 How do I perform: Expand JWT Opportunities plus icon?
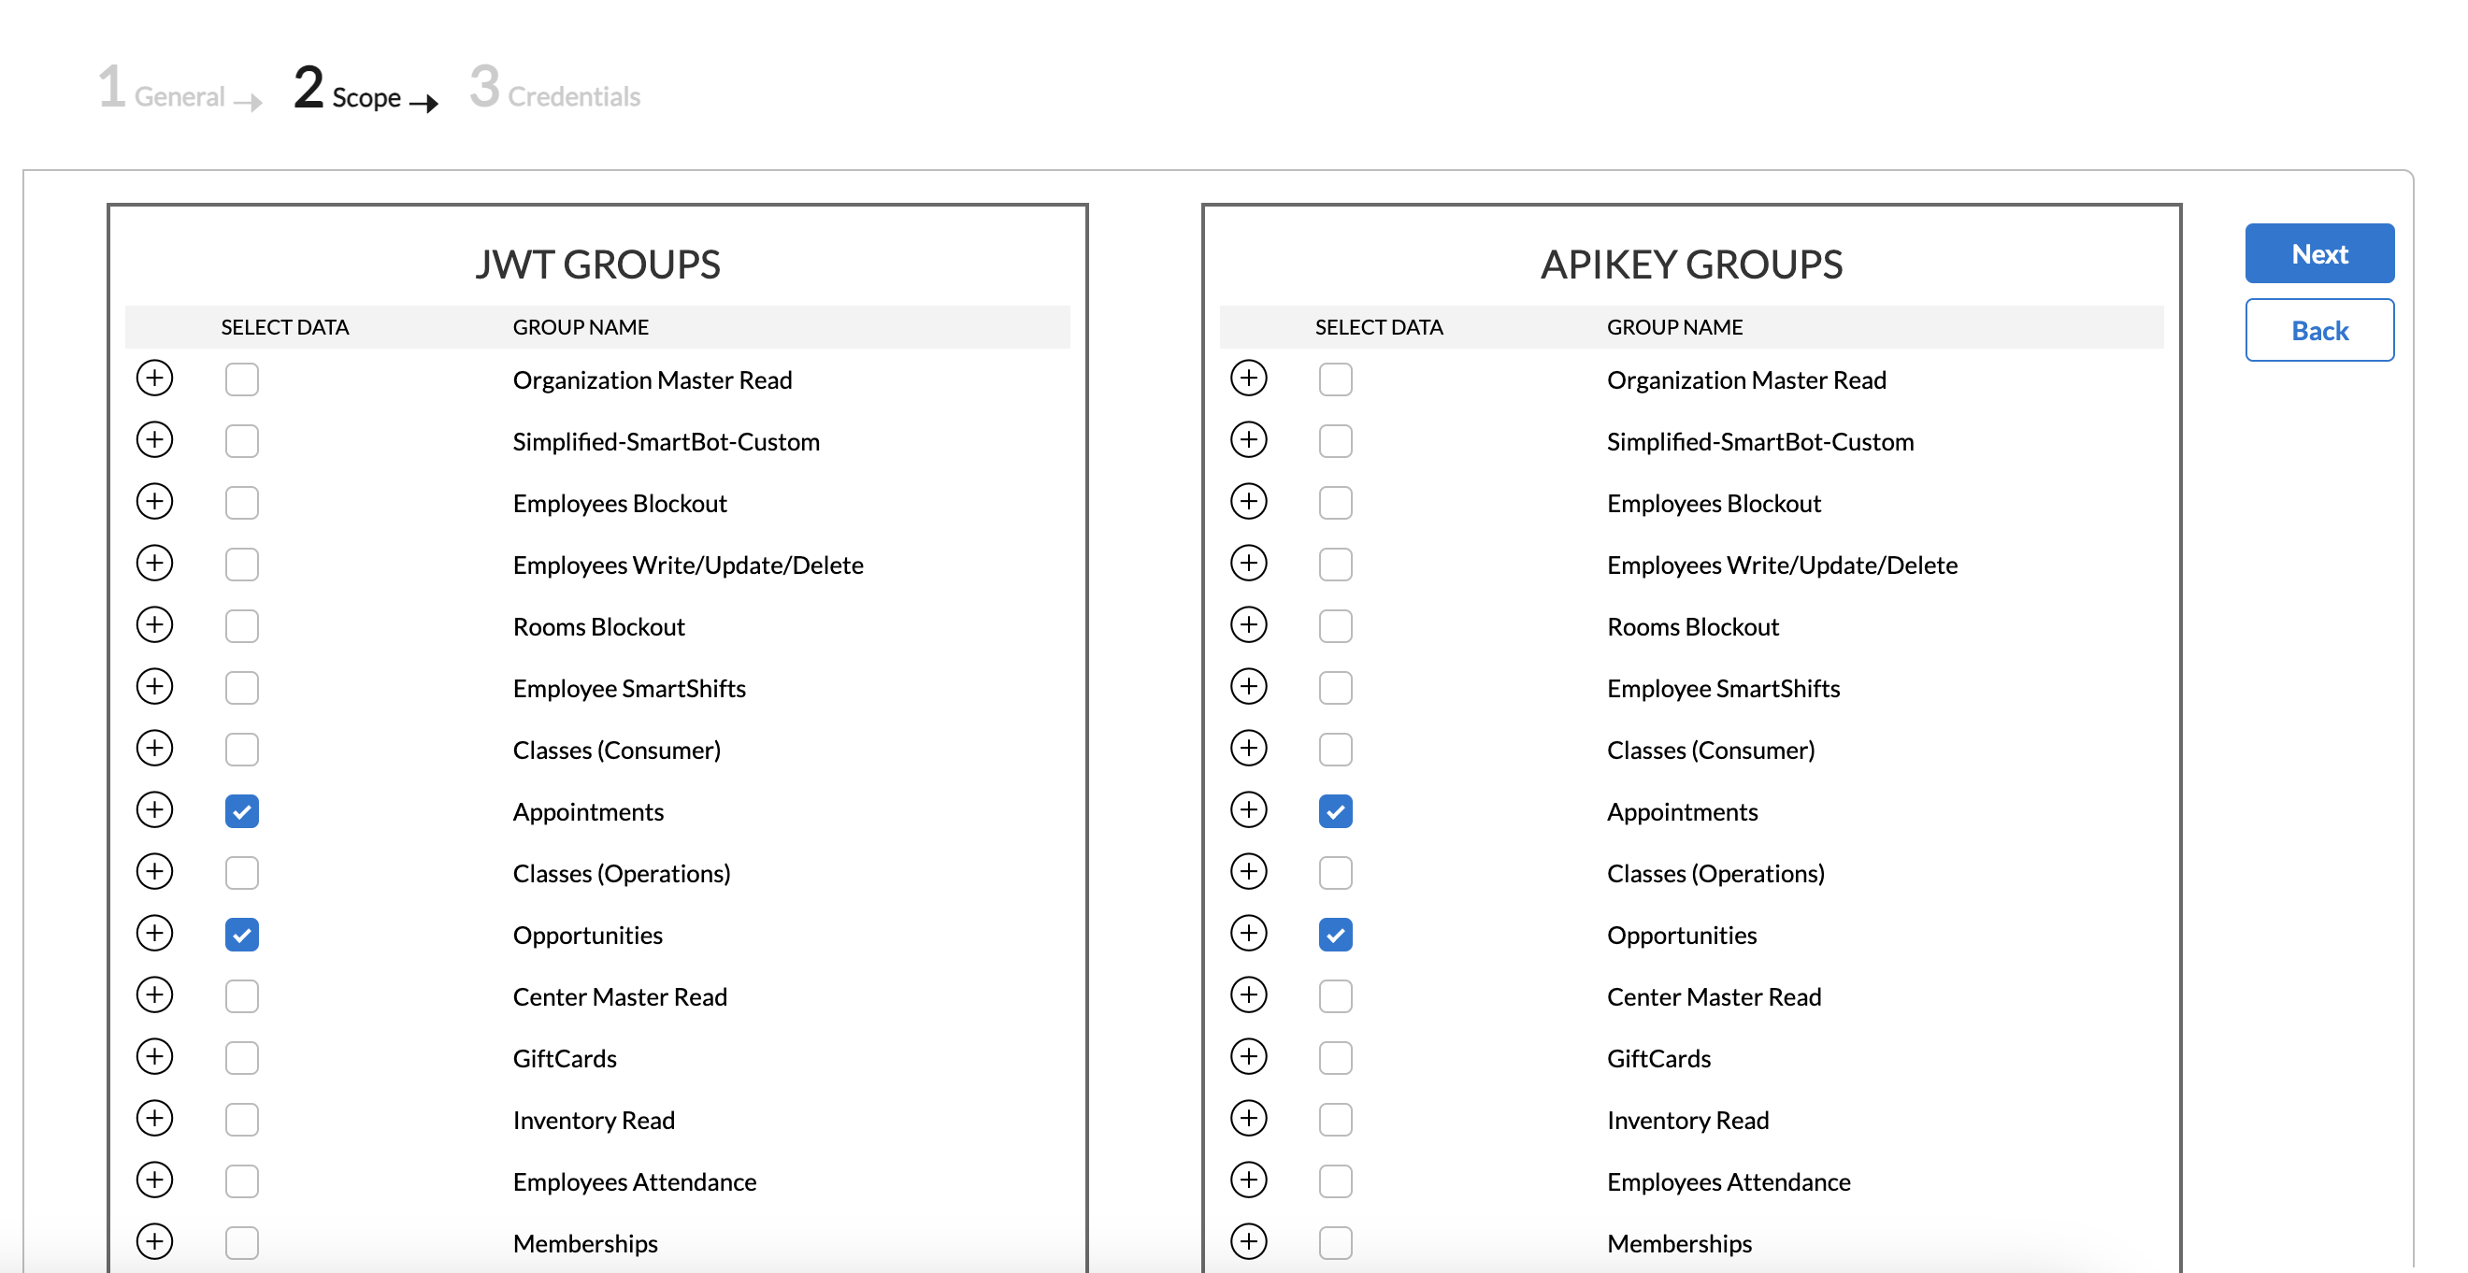[154, 933]
